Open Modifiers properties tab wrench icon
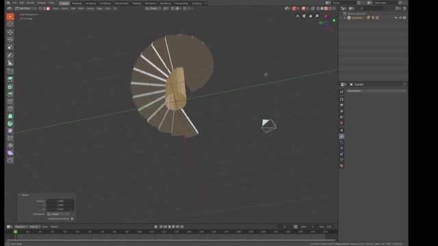 pos(342,137)
